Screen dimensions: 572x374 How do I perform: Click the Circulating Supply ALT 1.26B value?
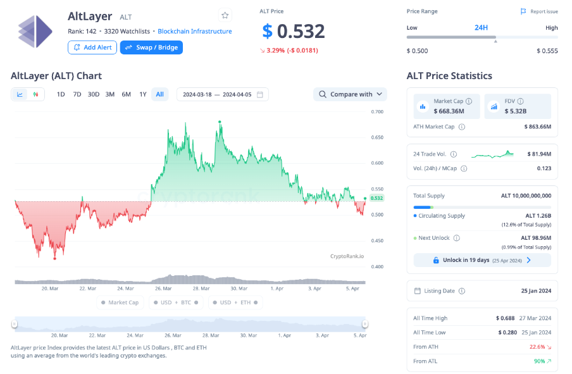click(x=538, y=216)
